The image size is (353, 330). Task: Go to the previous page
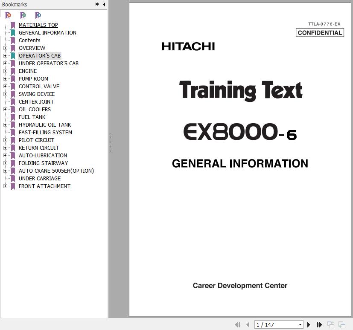(248, 324)
